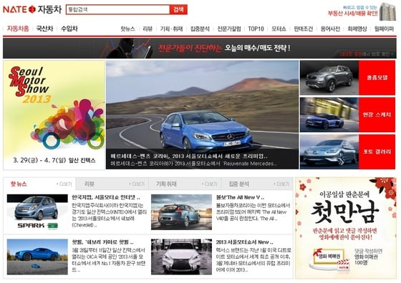Open the 메르세데스-벤츠 코리아 headline
Screen dimensions: 401x283
point(189,157)
